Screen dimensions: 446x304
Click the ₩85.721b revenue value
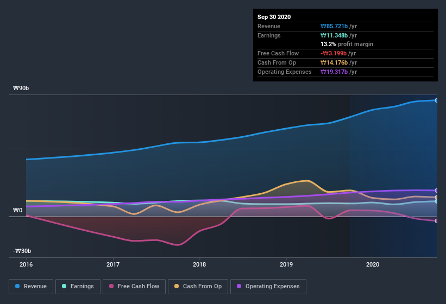tap(334, 26)
